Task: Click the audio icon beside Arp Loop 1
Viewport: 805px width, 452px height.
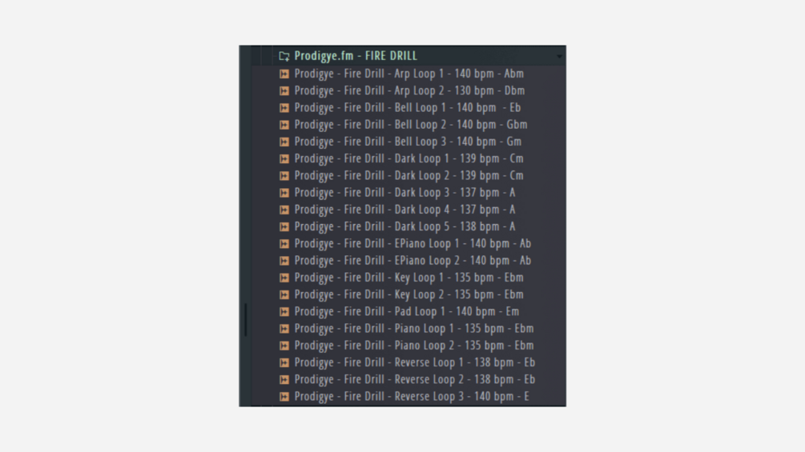Action: coord(284,74)
